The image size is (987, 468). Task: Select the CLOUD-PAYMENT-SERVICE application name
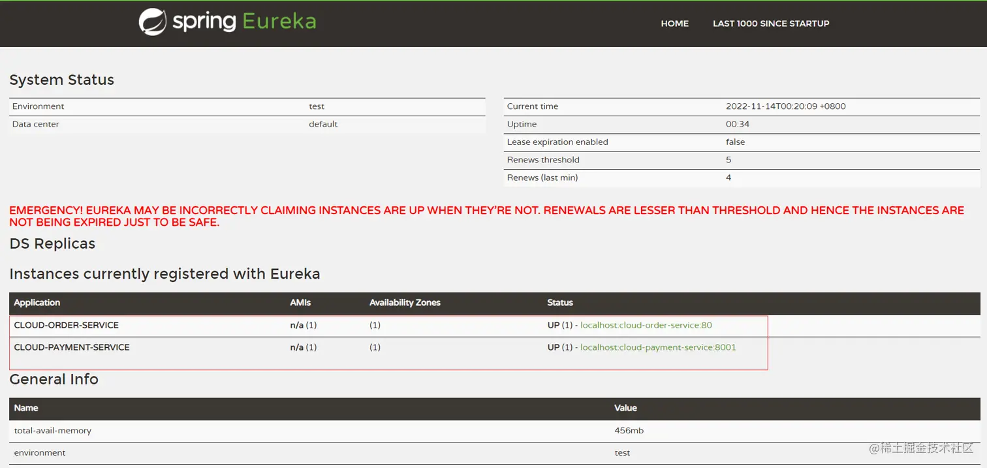coord(72,347)
